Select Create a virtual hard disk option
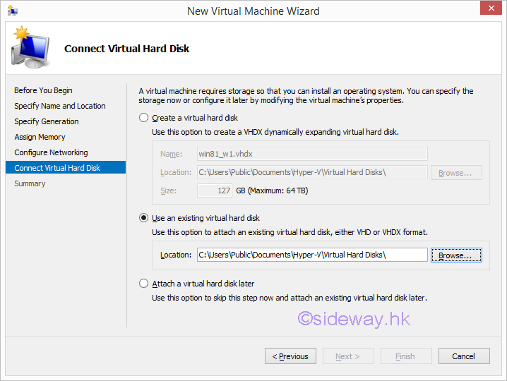507x381 pixels. pos(145,118)
